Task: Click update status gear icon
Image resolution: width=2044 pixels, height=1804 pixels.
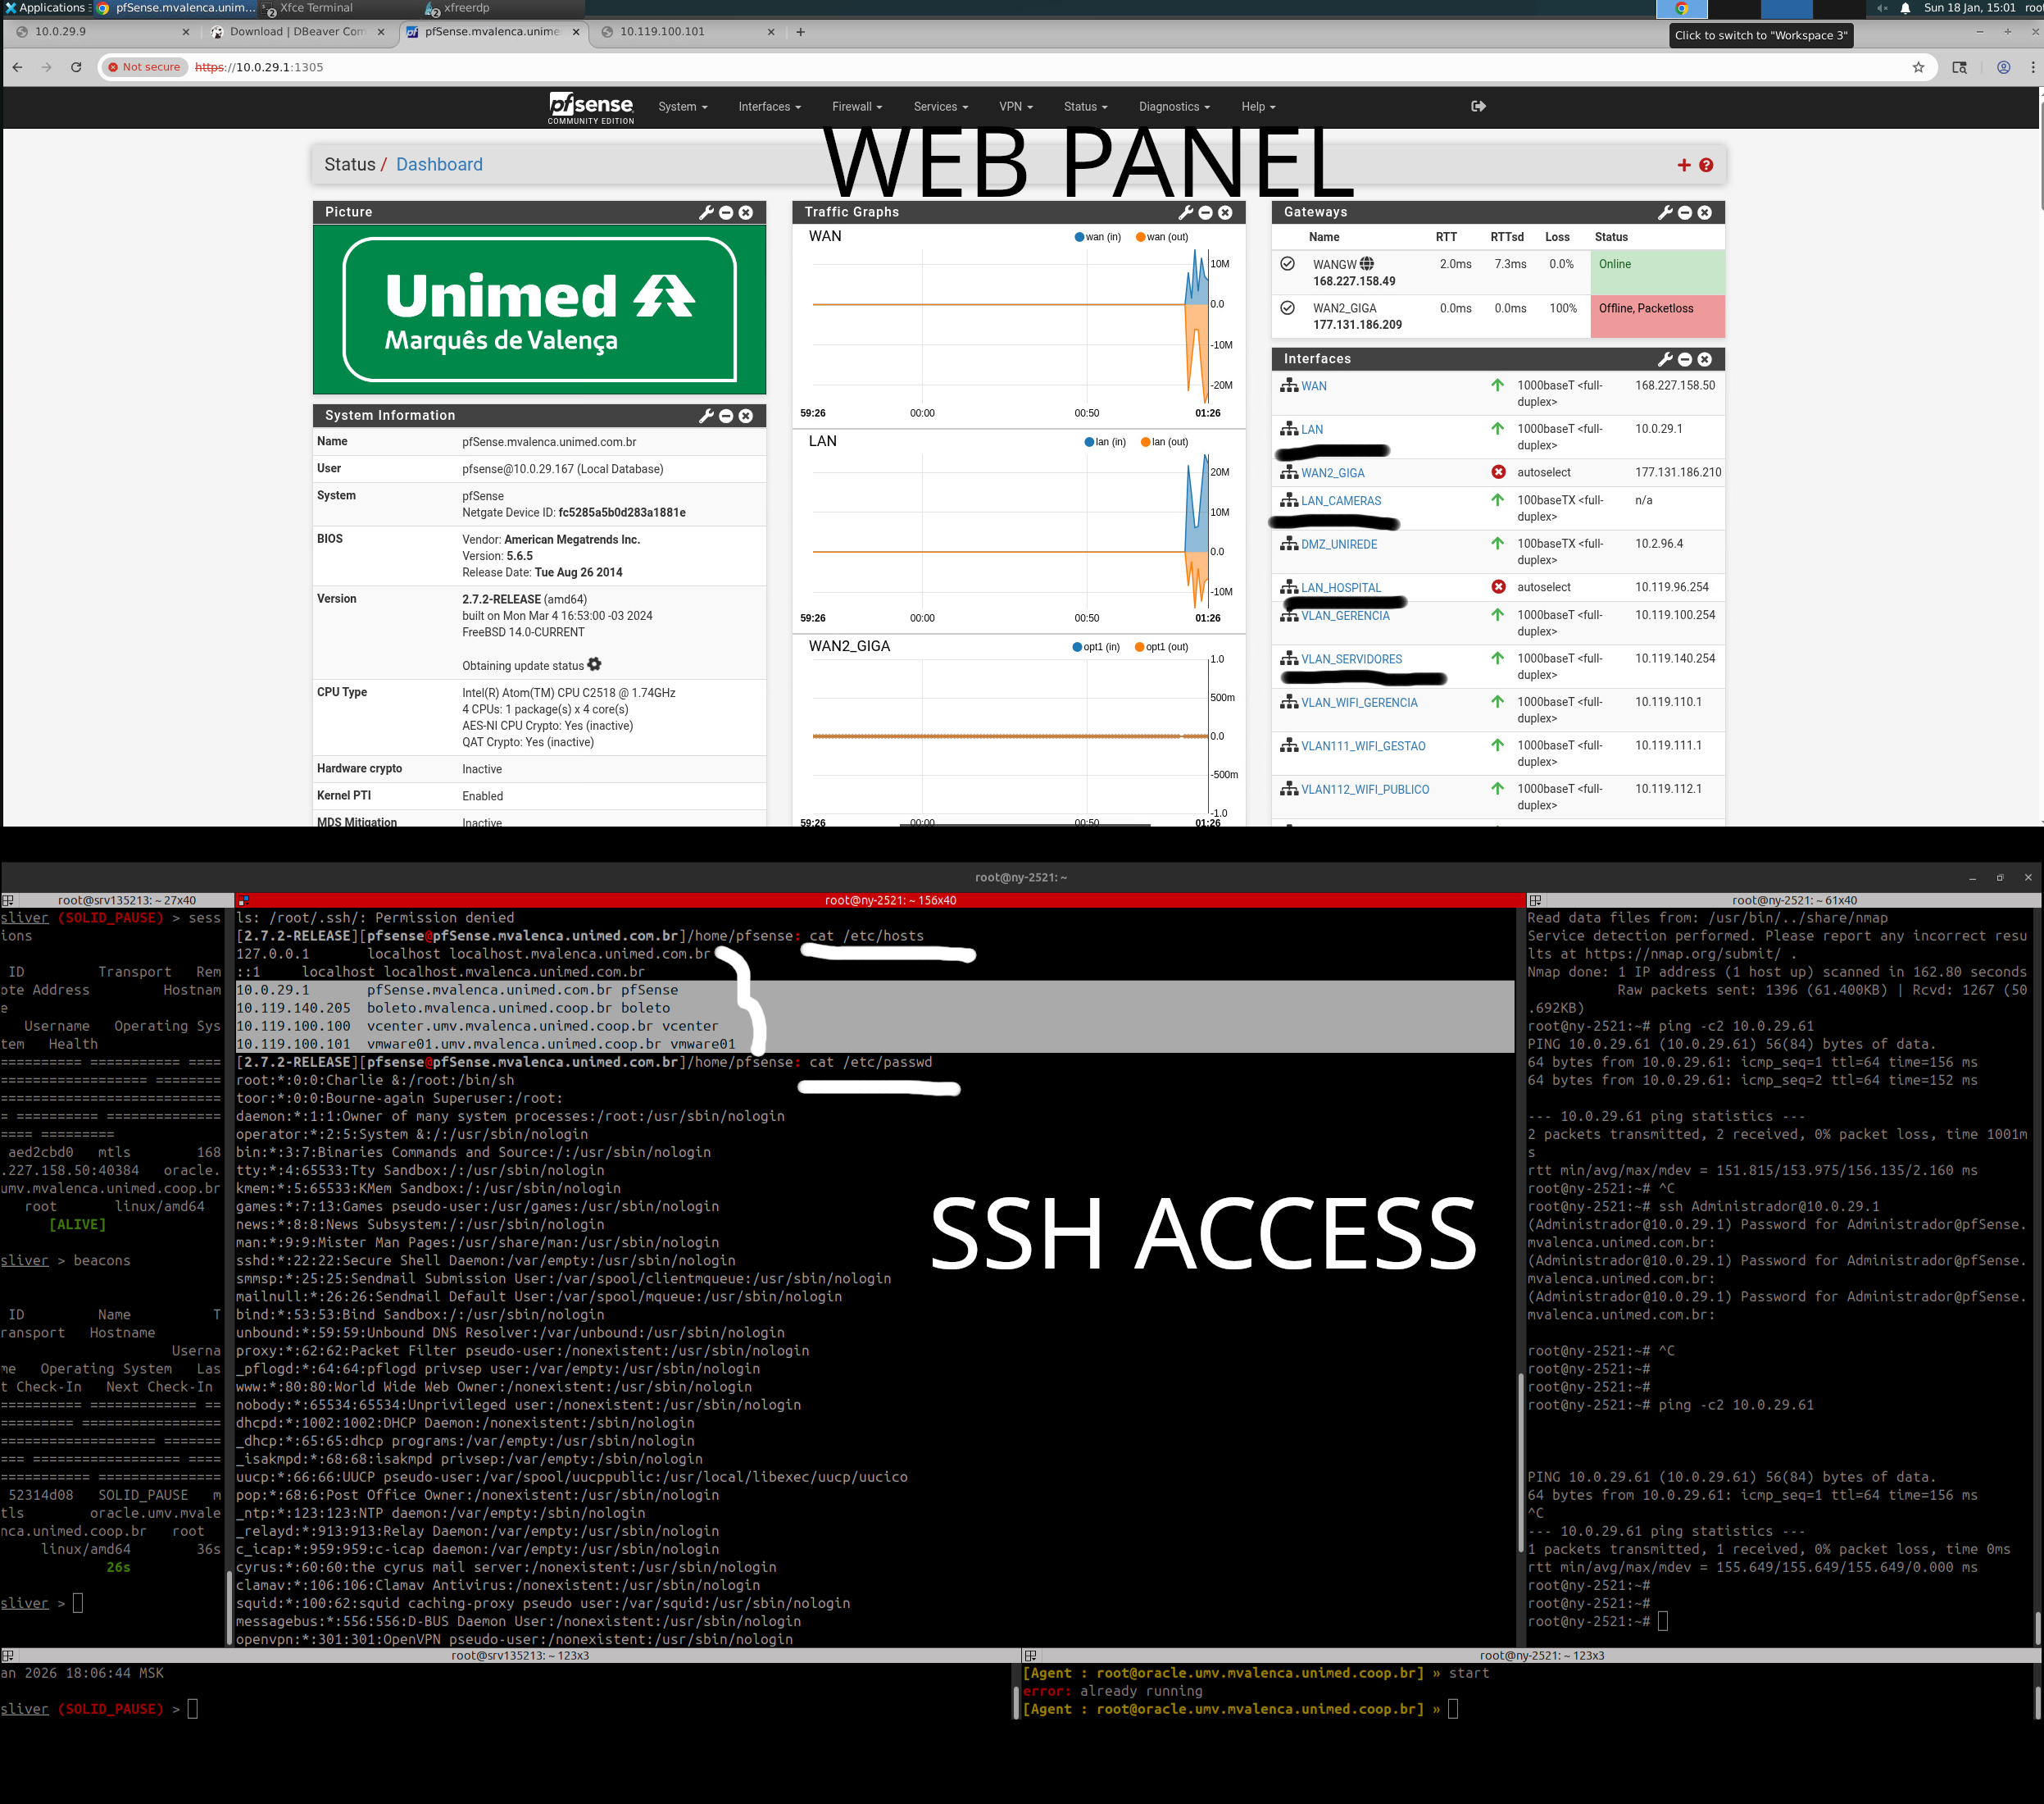Action: (x=594, y=664)
